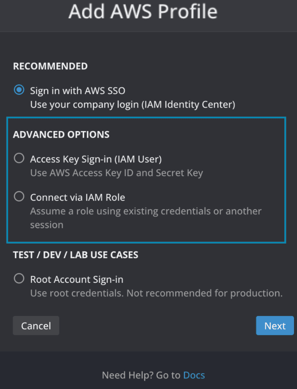Image resolution: width=297 pixels, height=389 pixels.
Task: Select the Connect via IAM Role radio button
Action: click(19, 197)
